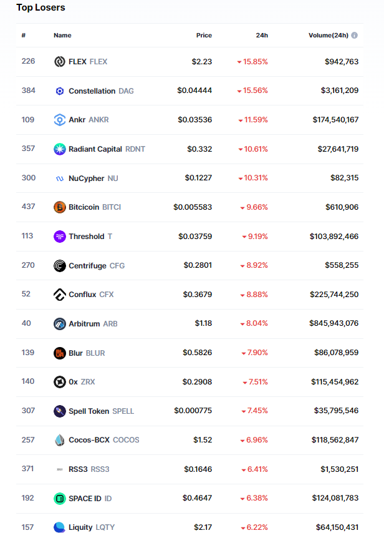Open the Liquity LQTY coin link

pos(92,527)
